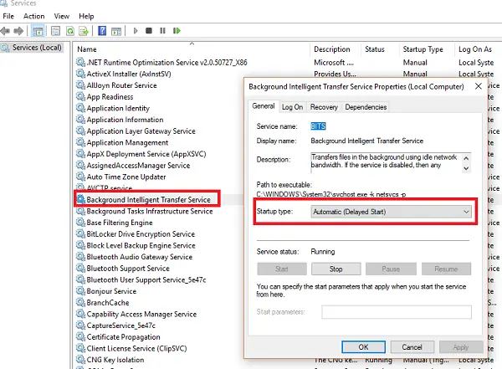The width and height of the screenshot is (502, 369).
Task: Open the File menu
Action: tap(8, 16)
